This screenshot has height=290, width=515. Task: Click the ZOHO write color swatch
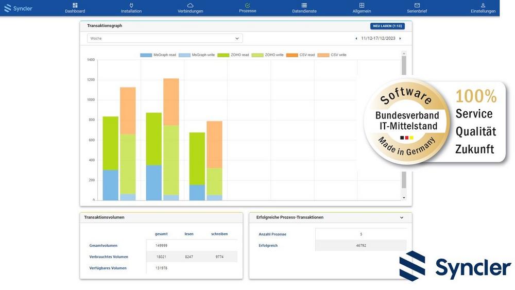click(x=257, y=55)
